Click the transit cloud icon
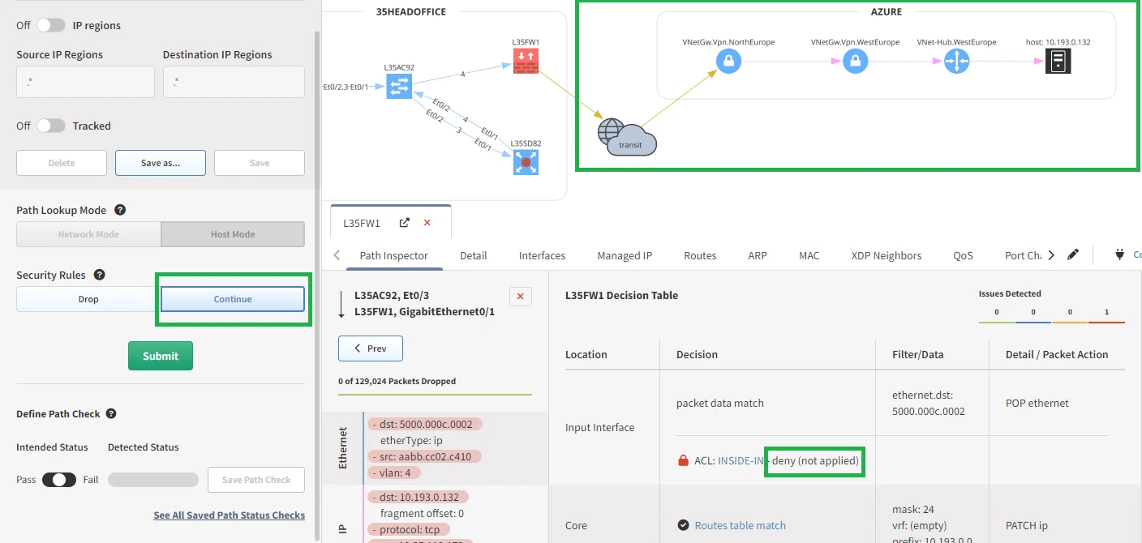Image resolution: width=1142 pixels, height=543 pixels. click(626, 138)
